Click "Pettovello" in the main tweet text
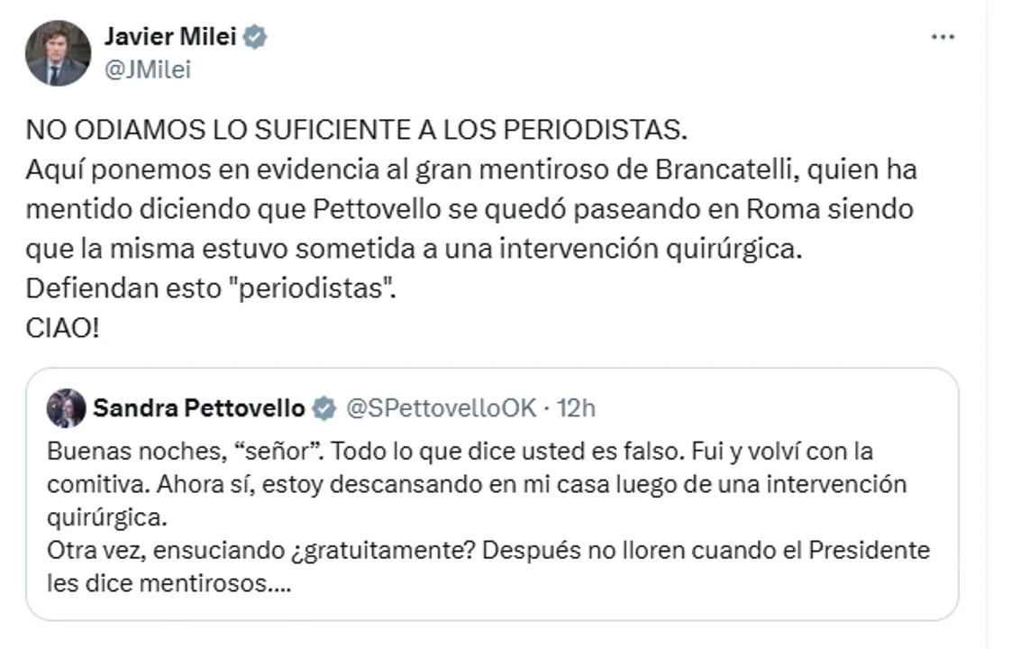 tap(371, 209)
